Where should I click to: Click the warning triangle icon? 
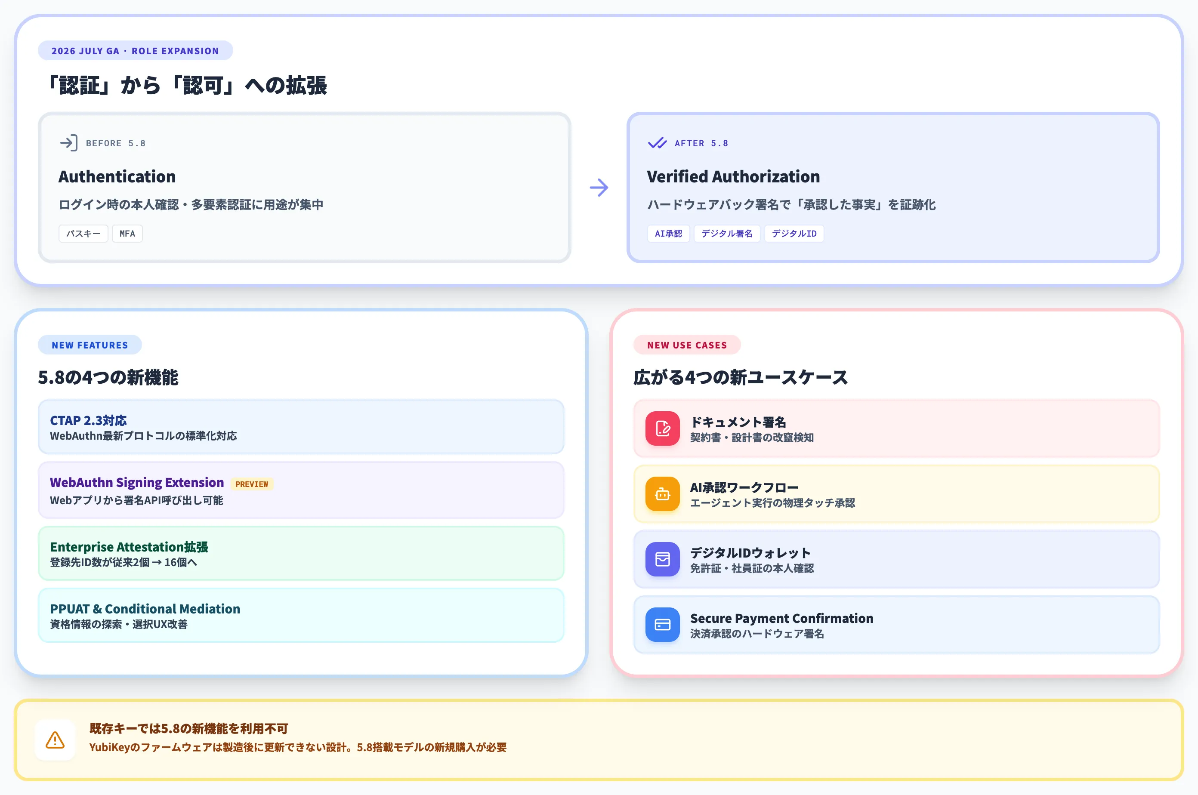pyautogui.click(x=55, y=740)
